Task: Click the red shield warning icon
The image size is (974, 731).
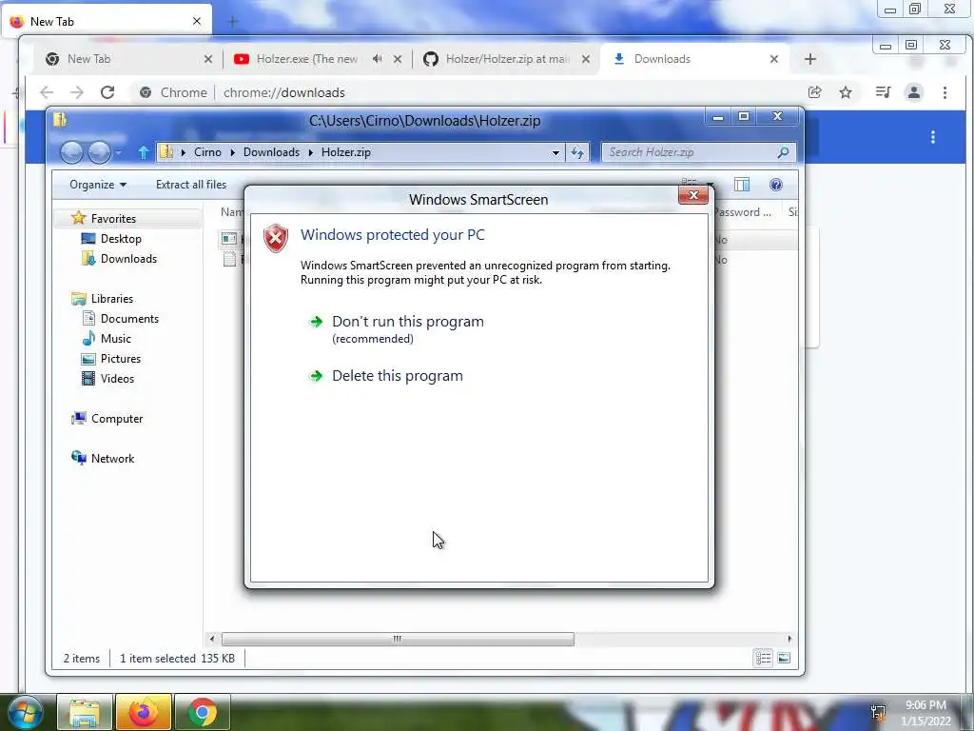Action: click(275, 238)
